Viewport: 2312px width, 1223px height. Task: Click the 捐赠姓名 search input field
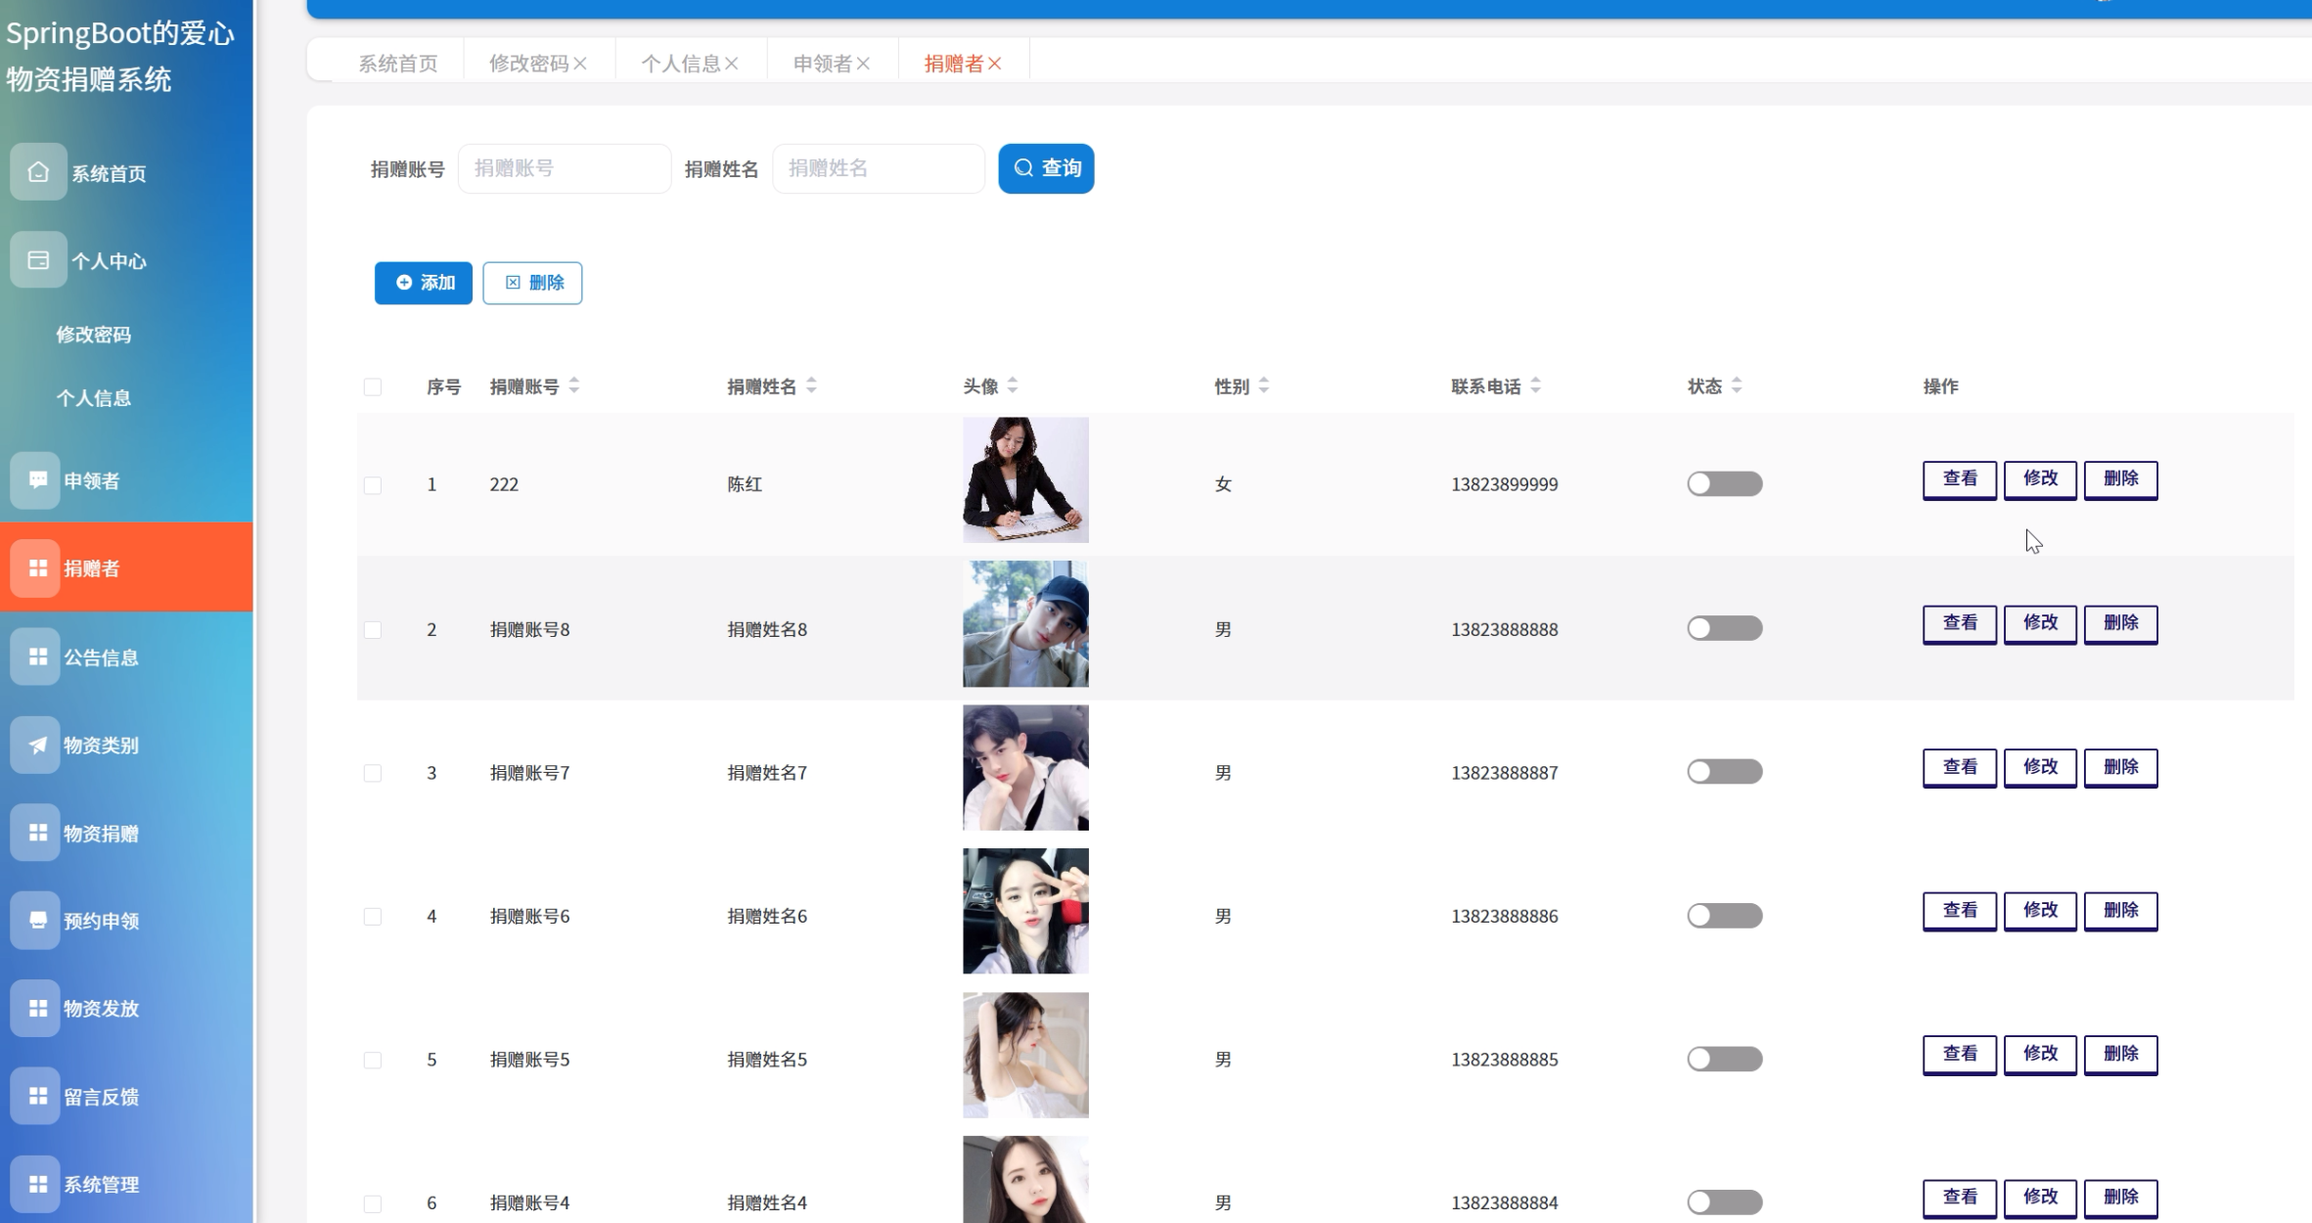(878, 168)
